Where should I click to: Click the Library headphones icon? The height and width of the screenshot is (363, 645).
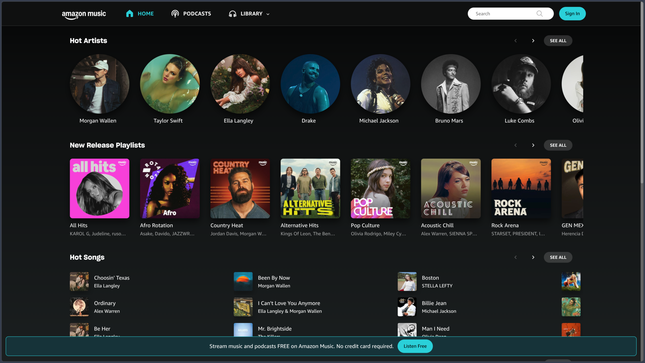click(232, 14)
